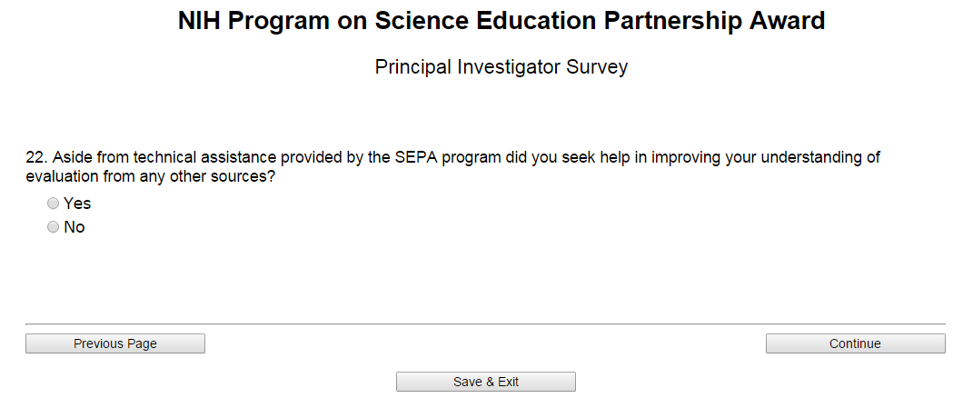This screenshot has width=963, height=408.
Task: Select the "Yes" radio button
Action: point(54,204)
